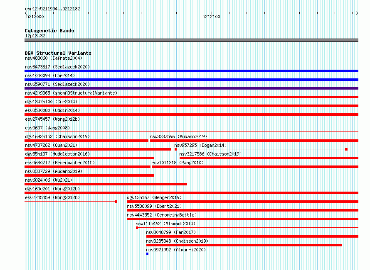Open variant nsv3285348 (Chaisson2019)

click(x=177, y=241)
